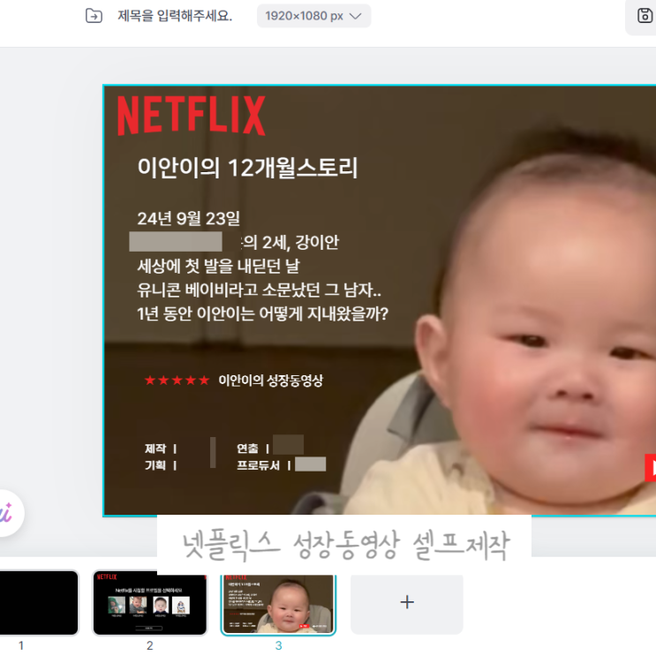Image resolution: width=656 pixels, height=656 pixels.
Task: Select the '연출' credit label
Action: 247,449
